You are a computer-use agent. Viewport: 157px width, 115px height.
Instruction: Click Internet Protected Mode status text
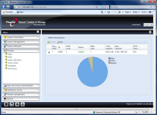[108, 112]
